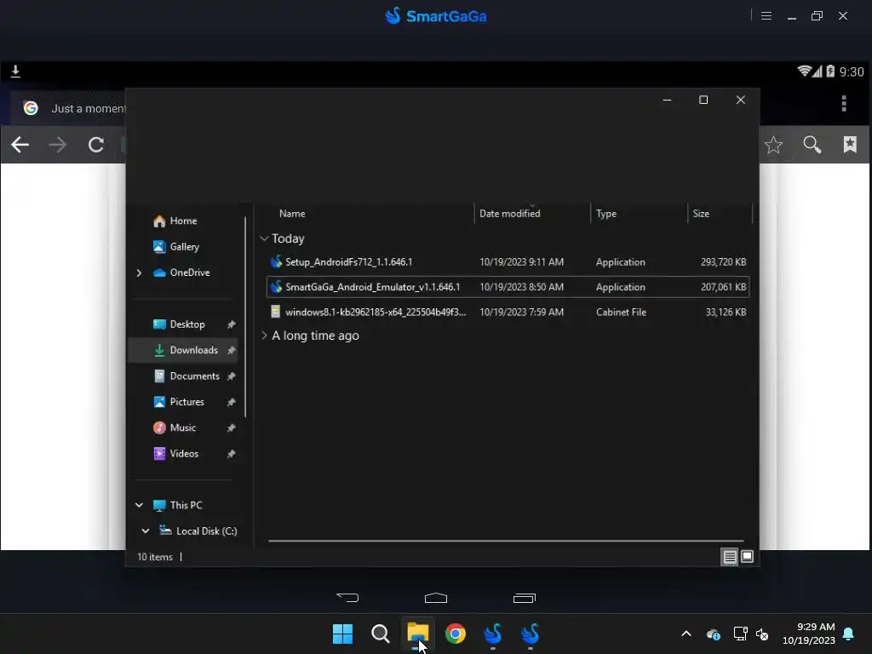Screen dimensions: 872x654
Task: Collapse This PC tree node
Action: click(139, 505)
